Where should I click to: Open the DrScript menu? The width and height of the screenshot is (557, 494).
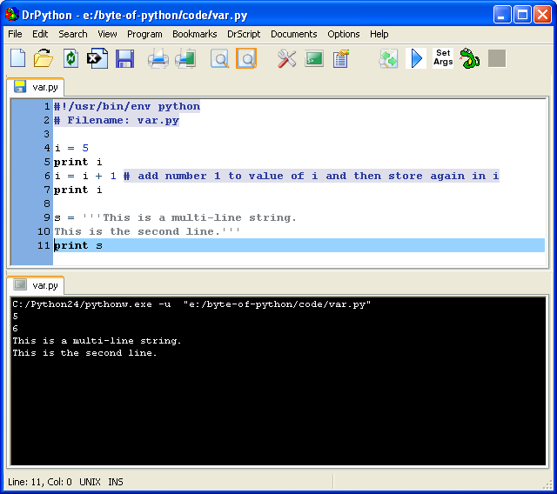click(244, 34)
